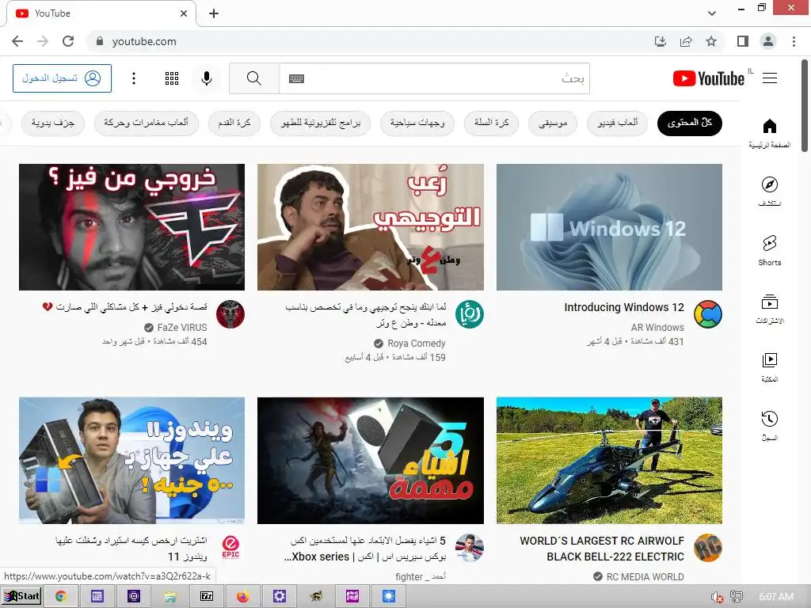Click the muted volume tray icon
811x608 pixels.
point(717,597)
